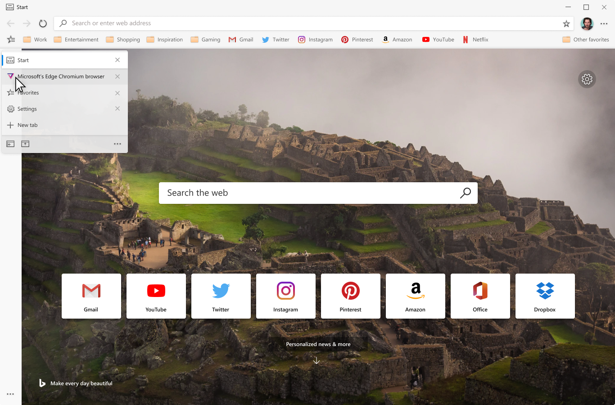615x405 pixels.
Task: Open Netflix bookmark in favorites bar
Action: (475, 40)
